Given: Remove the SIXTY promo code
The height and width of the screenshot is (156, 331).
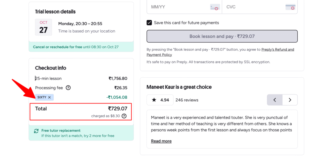Looking at the screenshot, I should click(49, 97).
